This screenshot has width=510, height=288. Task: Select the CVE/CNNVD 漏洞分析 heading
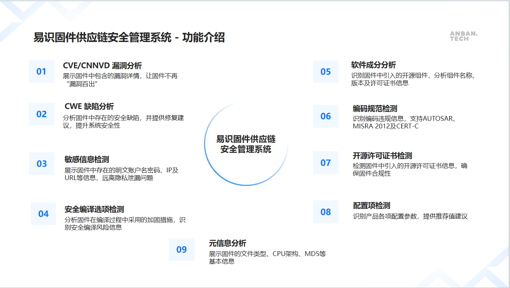point(102,66)
